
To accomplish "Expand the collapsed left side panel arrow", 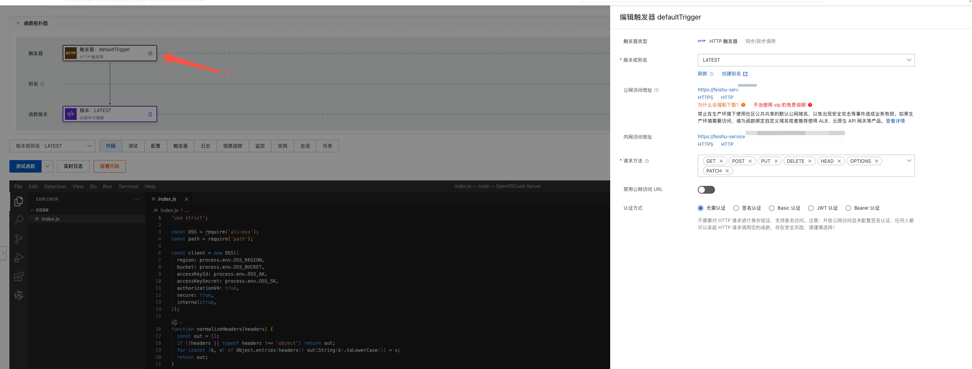I will (x=3, y=253).
